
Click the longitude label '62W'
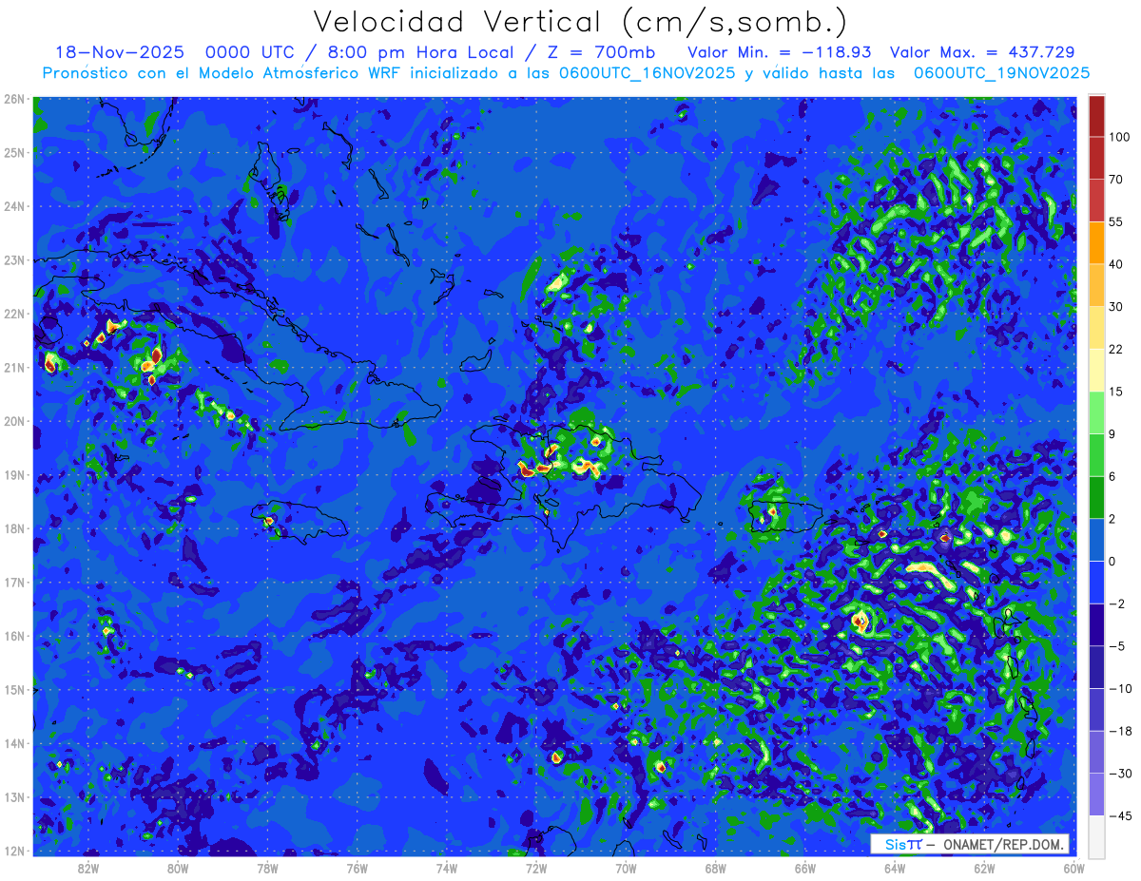point(983,869)
